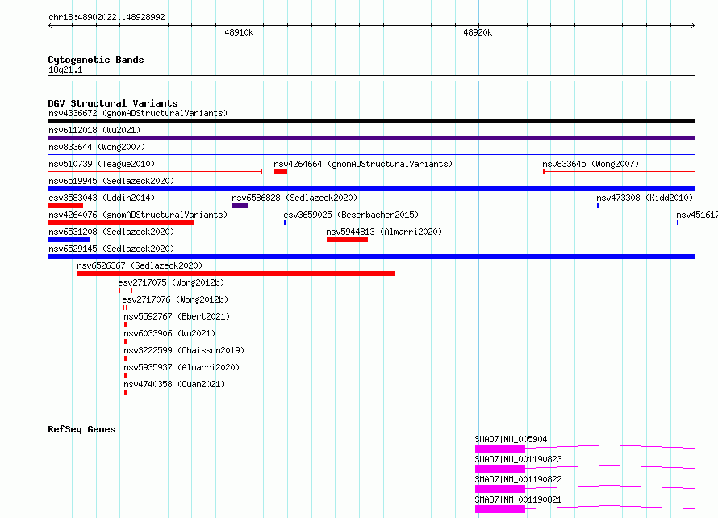The image size is (718, 518).
Task: Open nsv4264664 (gnomADStructuralVariants) label
Action: click(363, 164)
